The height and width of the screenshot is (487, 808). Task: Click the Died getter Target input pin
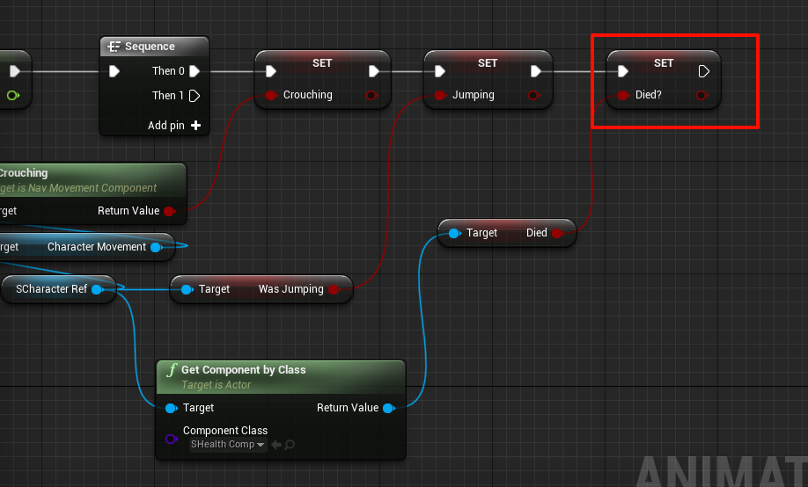pyautogui.click(x=454, y=233)
